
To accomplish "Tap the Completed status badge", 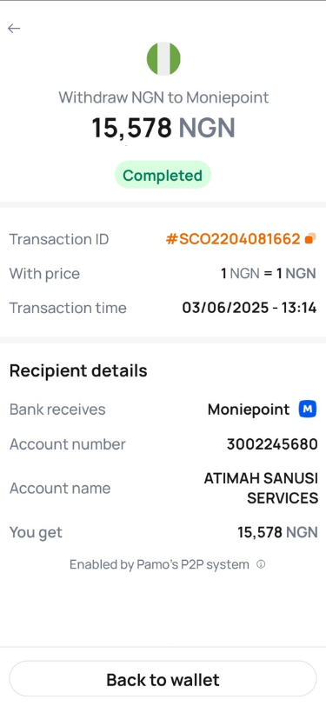I will [163, 175].
